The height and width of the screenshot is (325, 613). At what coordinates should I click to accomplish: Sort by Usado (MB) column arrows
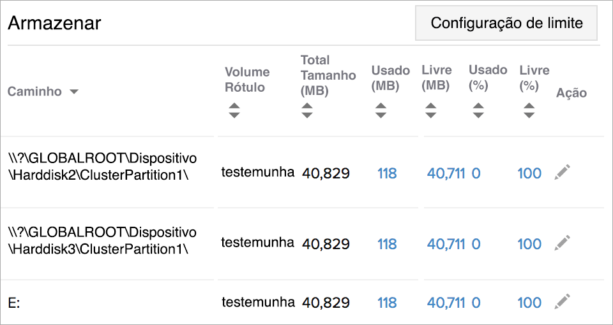381,110
